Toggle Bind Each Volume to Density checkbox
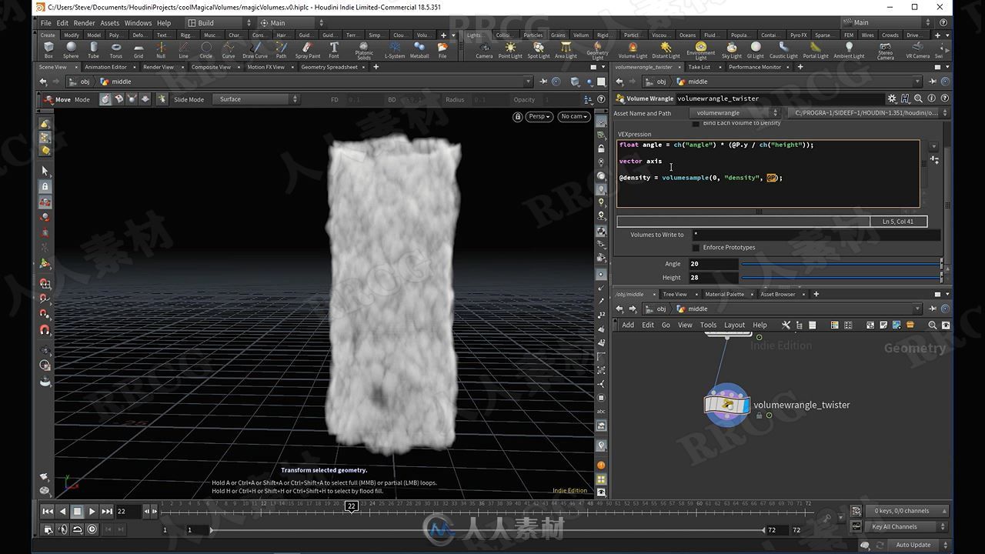The width and height of the screenshot is (985, 554). point(696,123)
